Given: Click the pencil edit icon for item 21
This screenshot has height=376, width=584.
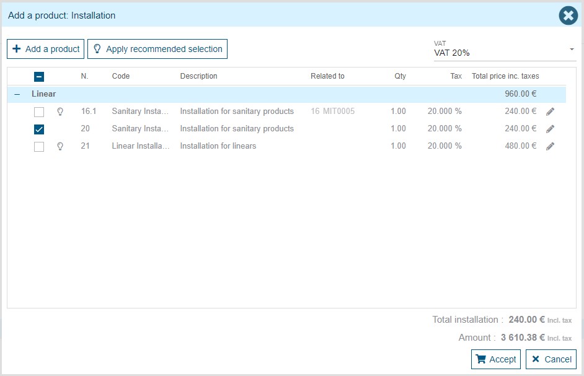Looking at the screenshot, I should (550, 146).
